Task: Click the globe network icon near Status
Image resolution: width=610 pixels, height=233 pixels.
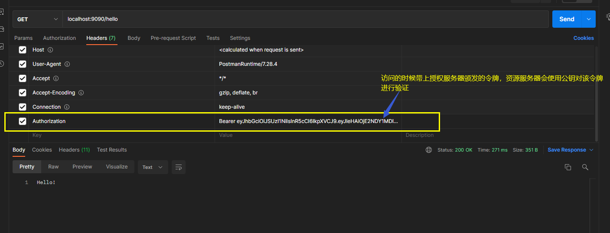Action: 429,150
